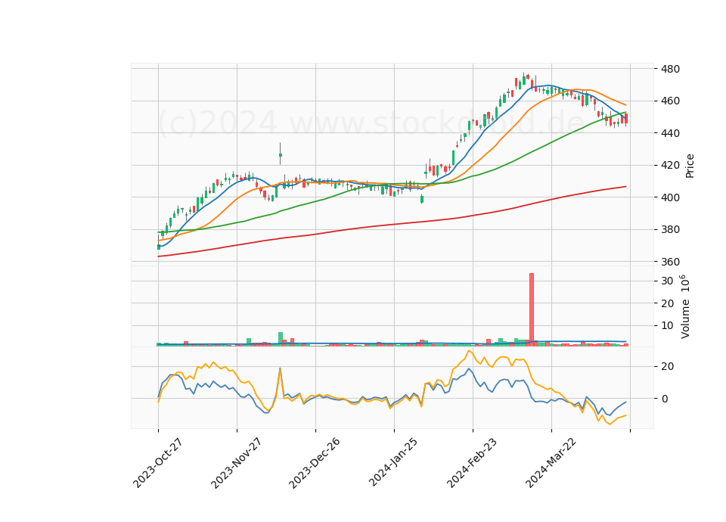Click the 20 oscillator axis value

(x=667, y=367)
